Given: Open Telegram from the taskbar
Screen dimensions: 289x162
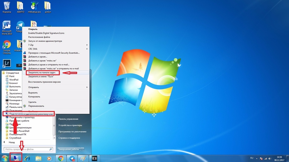Looking at the screenshot, I should 72,158.
